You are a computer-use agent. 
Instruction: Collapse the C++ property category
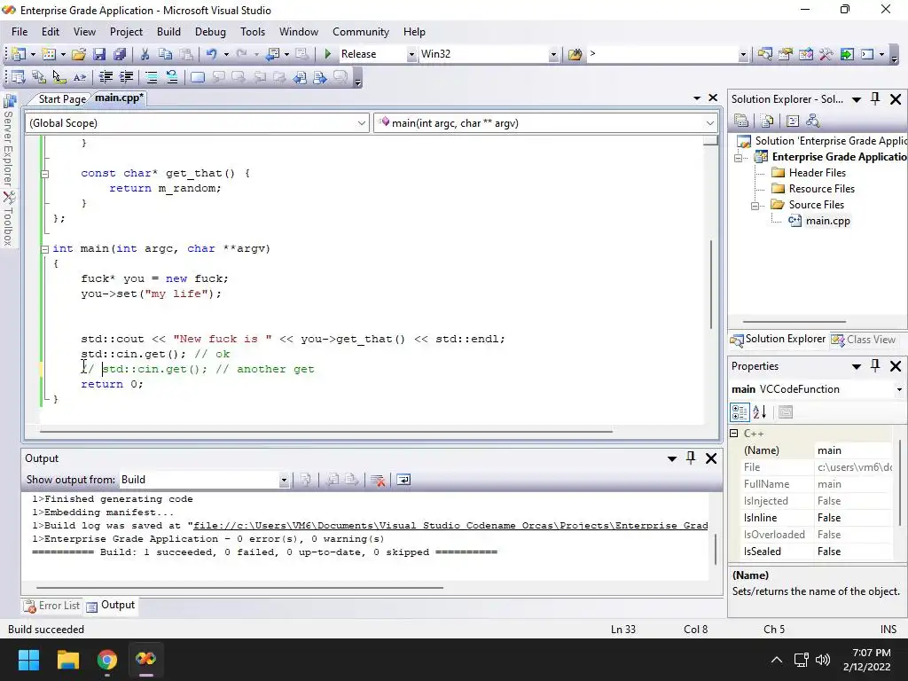pyautogui.click(x=733, y=433)
